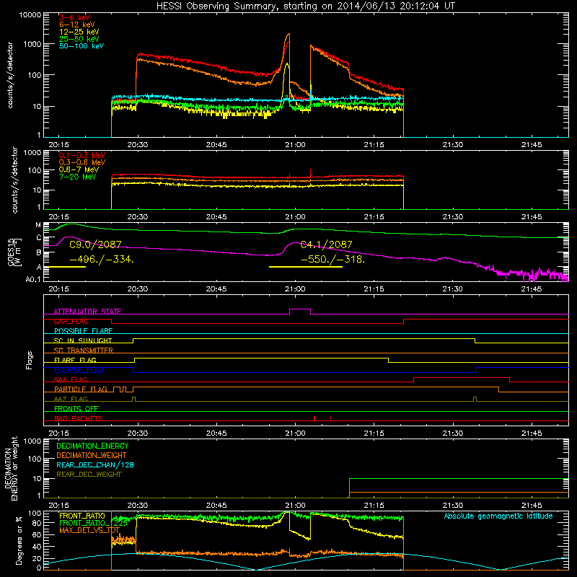577x577 pixels.
Task: Click the DECIMATION_WEIGHT legend label
Action: (92, 455)
